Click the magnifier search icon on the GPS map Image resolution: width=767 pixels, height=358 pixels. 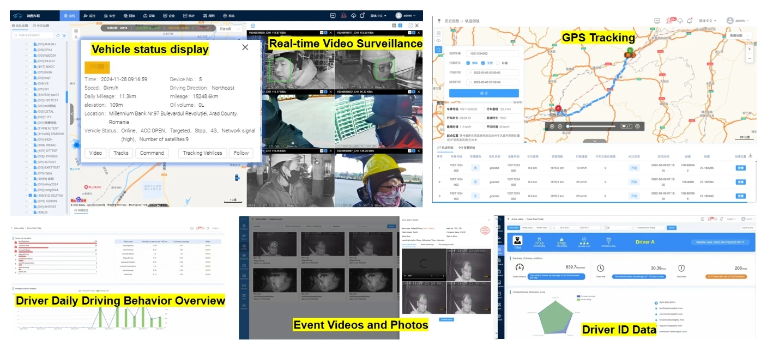439,50
